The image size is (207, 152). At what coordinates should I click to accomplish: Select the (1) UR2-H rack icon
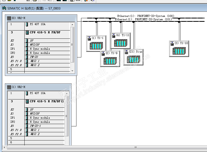click(x=9, y=87)
